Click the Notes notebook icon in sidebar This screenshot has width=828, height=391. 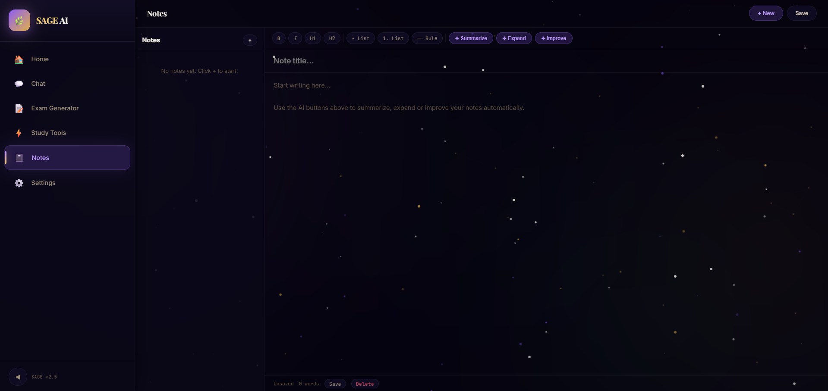(x=19, y=158)
